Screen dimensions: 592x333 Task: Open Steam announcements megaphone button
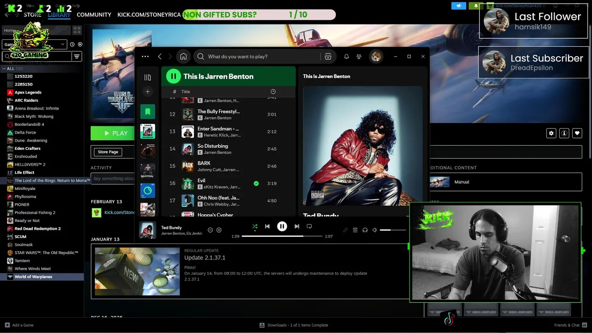[x=459, y=6]
